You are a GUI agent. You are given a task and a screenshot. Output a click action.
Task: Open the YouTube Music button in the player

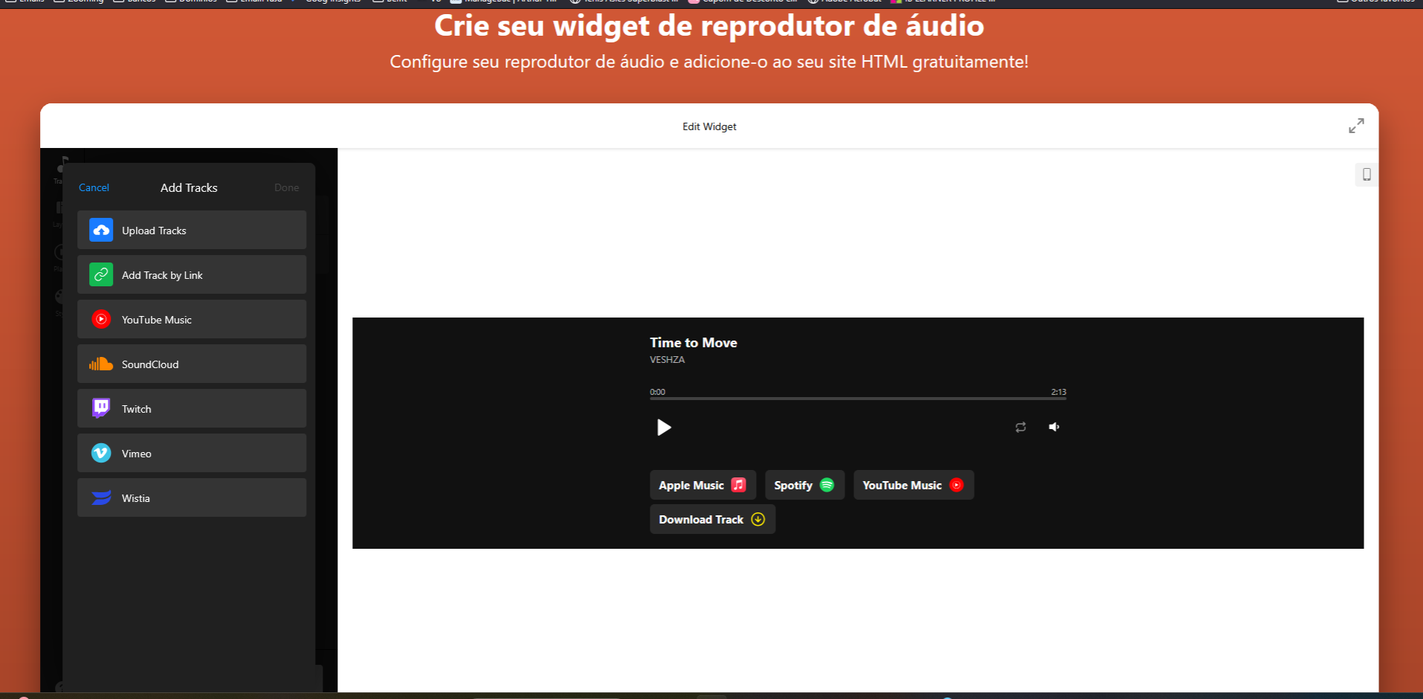(914, 485)
